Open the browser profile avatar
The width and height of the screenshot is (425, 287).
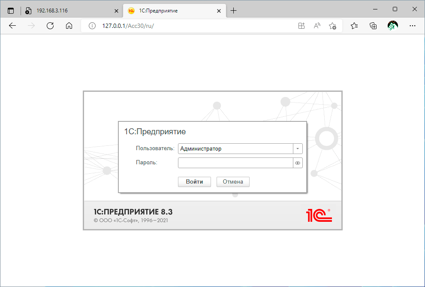pyautogui.click(x=393, y=26)
